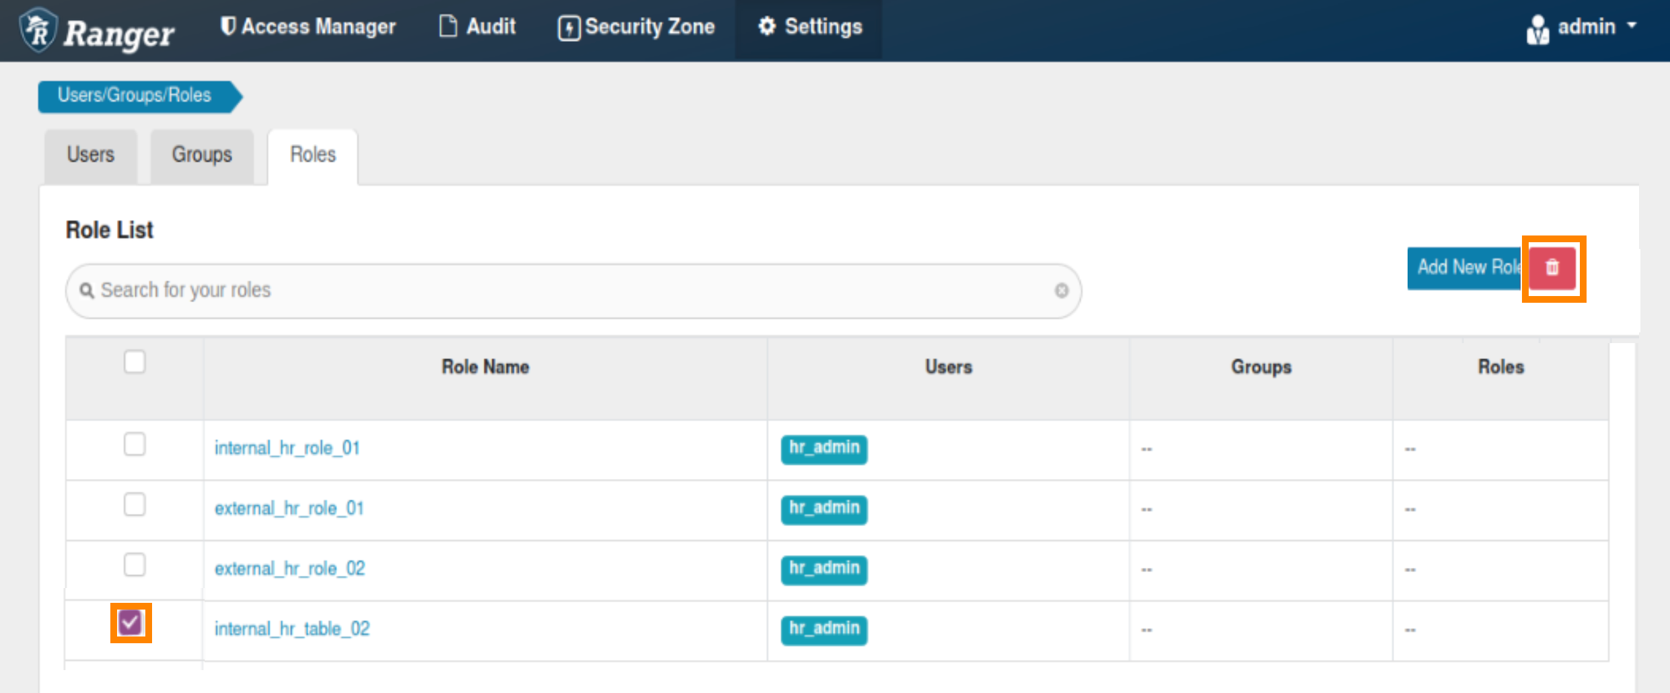Screen dimensions: 1670x693
Task: Click the red trash delete icon
Action: (1552, 268)
